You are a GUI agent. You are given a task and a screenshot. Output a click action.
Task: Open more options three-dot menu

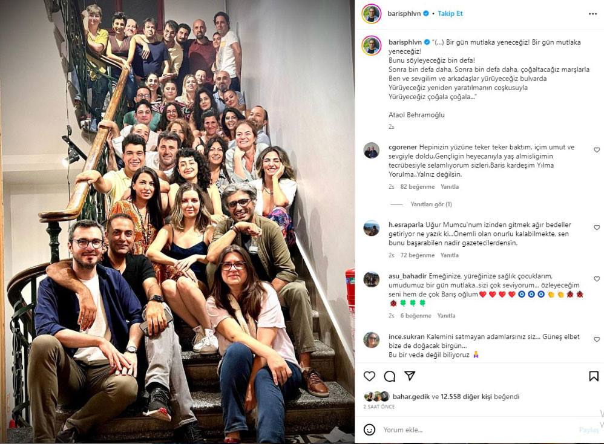pyautogui.click(x=593, y=14)
